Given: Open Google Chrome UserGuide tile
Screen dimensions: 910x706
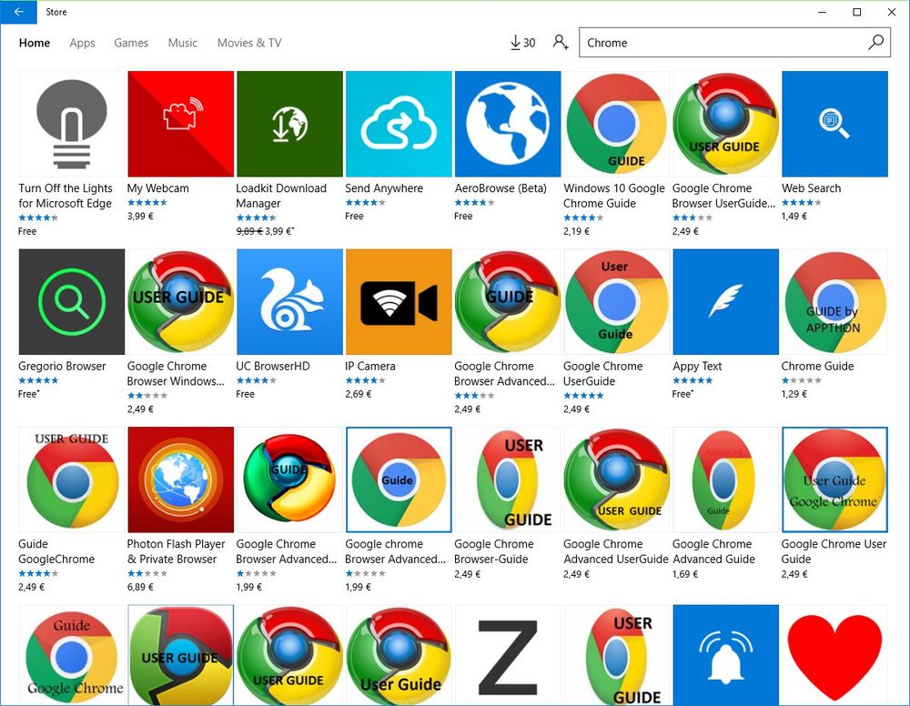Looking at the screenshot, I should (616, 302).
